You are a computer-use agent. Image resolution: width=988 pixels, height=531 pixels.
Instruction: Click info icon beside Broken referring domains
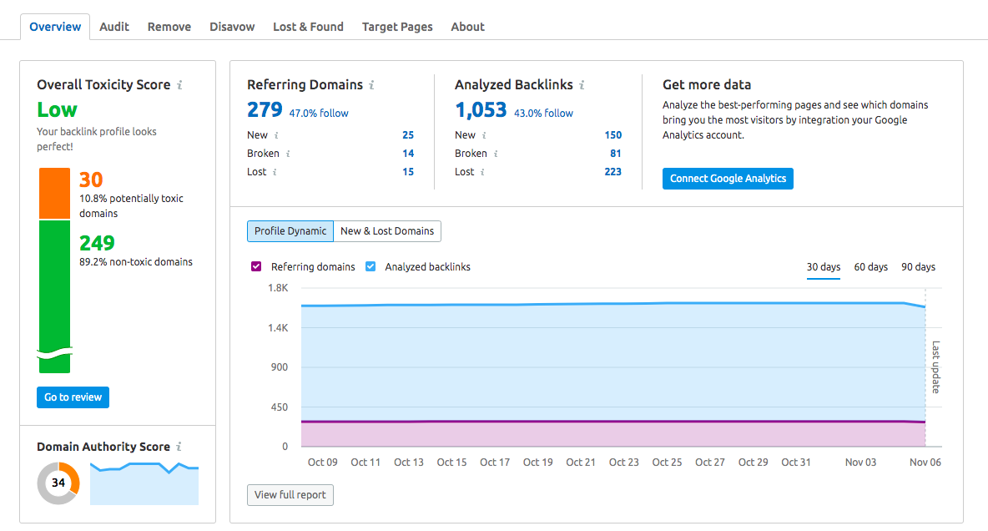pos(288,154)
